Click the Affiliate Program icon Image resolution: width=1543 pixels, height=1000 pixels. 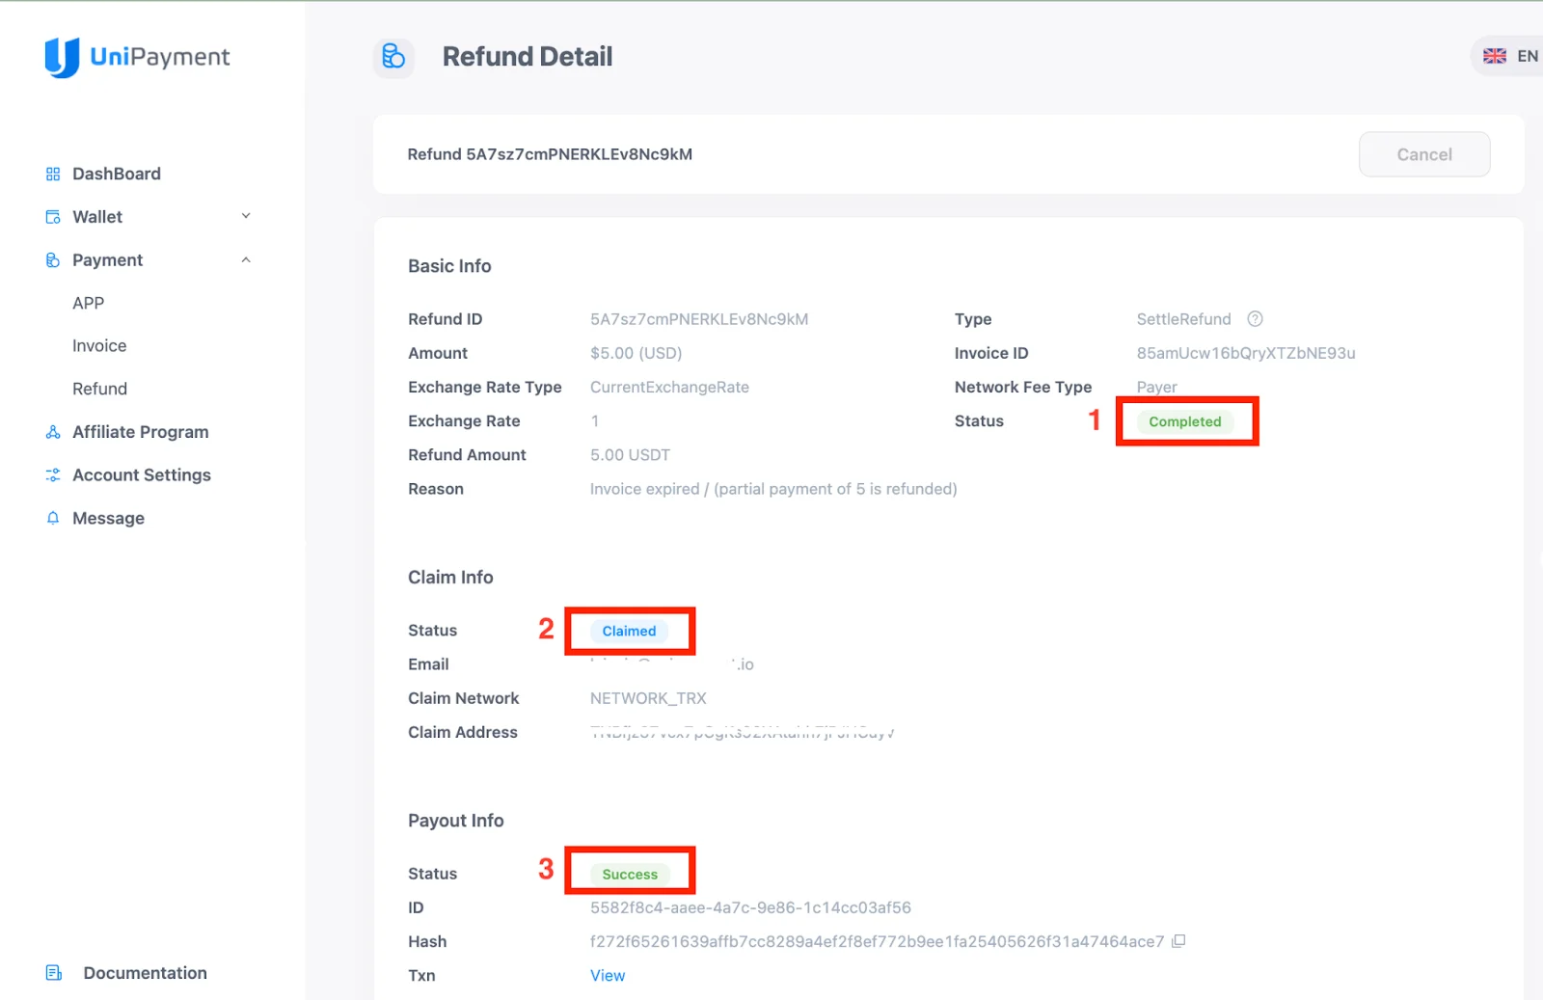[x=51, y=432]
